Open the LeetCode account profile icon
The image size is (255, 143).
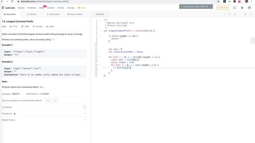[249, 8]
